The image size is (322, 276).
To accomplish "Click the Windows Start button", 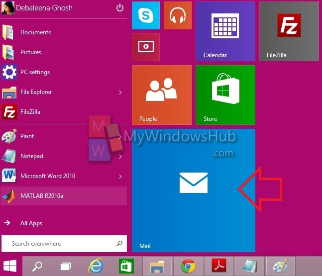I will (10, 266).
